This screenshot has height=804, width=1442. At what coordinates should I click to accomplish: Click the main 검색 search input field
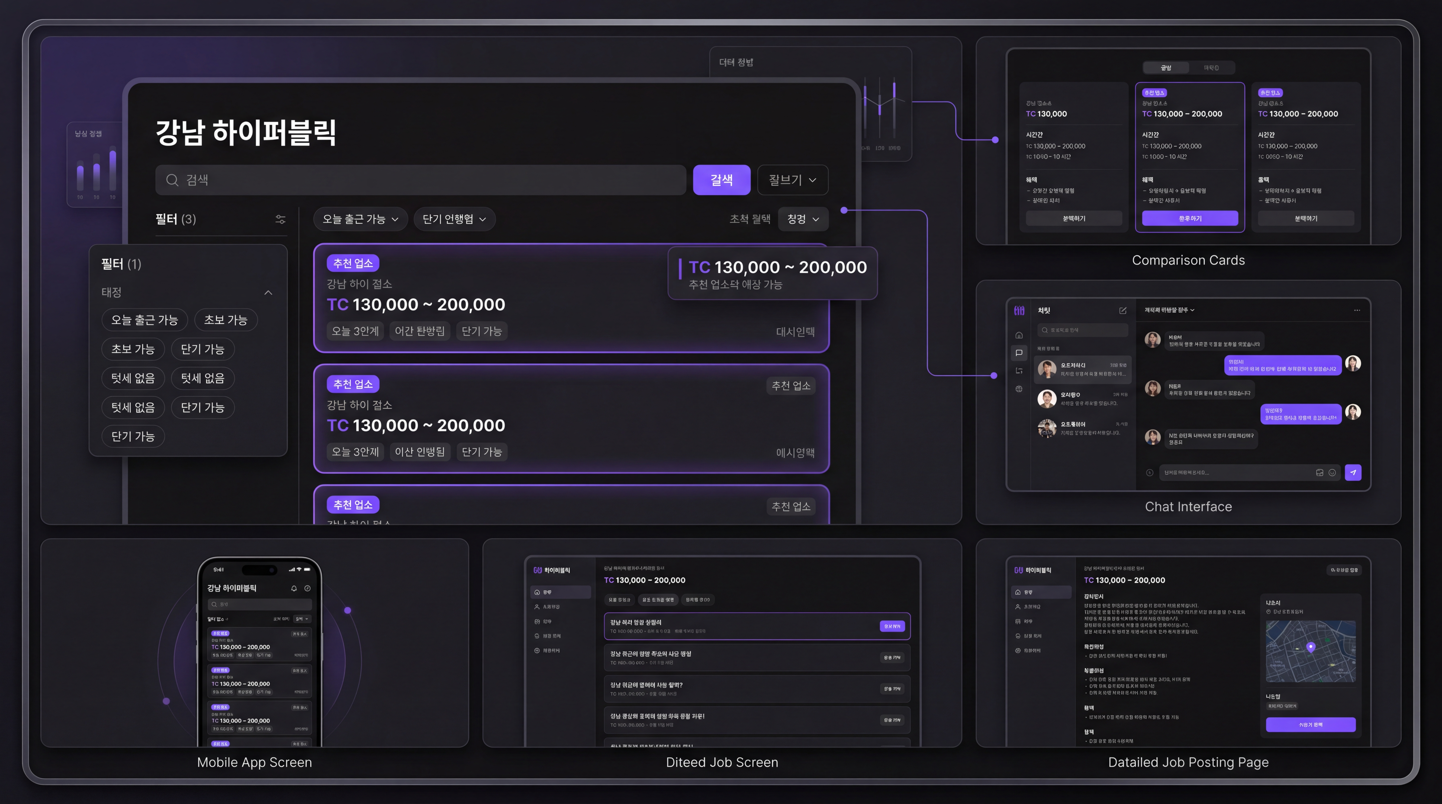pos(420,180)
